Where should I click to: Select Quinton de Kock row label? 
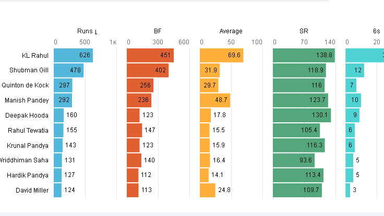(x=26, y=85)
